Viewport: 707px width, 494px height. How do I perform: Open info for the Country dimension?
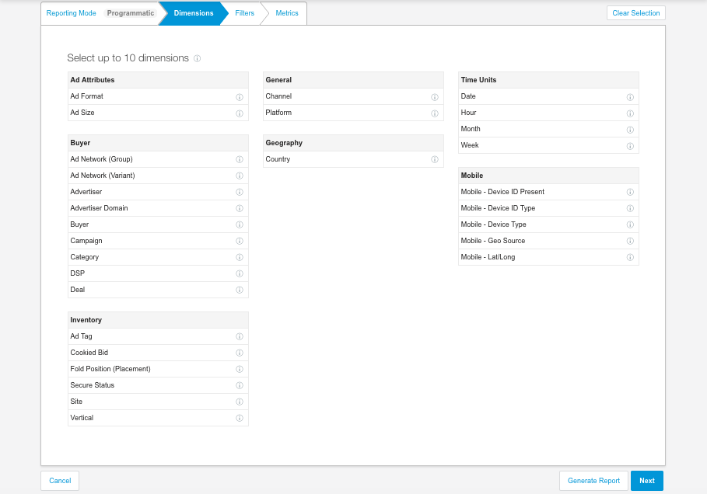435,160
